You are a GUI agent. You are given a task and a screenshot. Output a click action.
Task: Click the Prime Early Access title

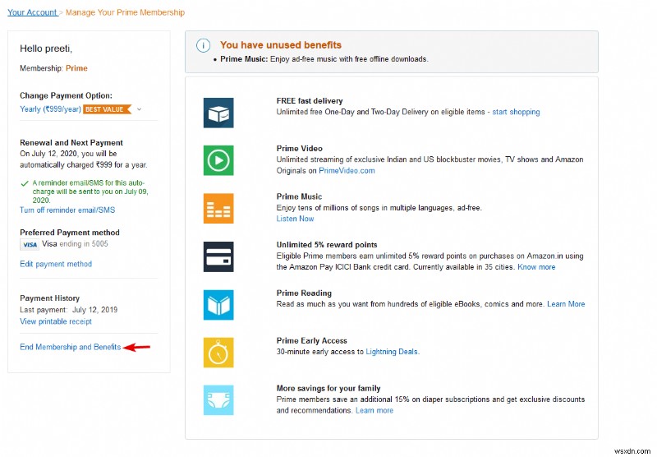[x=312, y=340]
